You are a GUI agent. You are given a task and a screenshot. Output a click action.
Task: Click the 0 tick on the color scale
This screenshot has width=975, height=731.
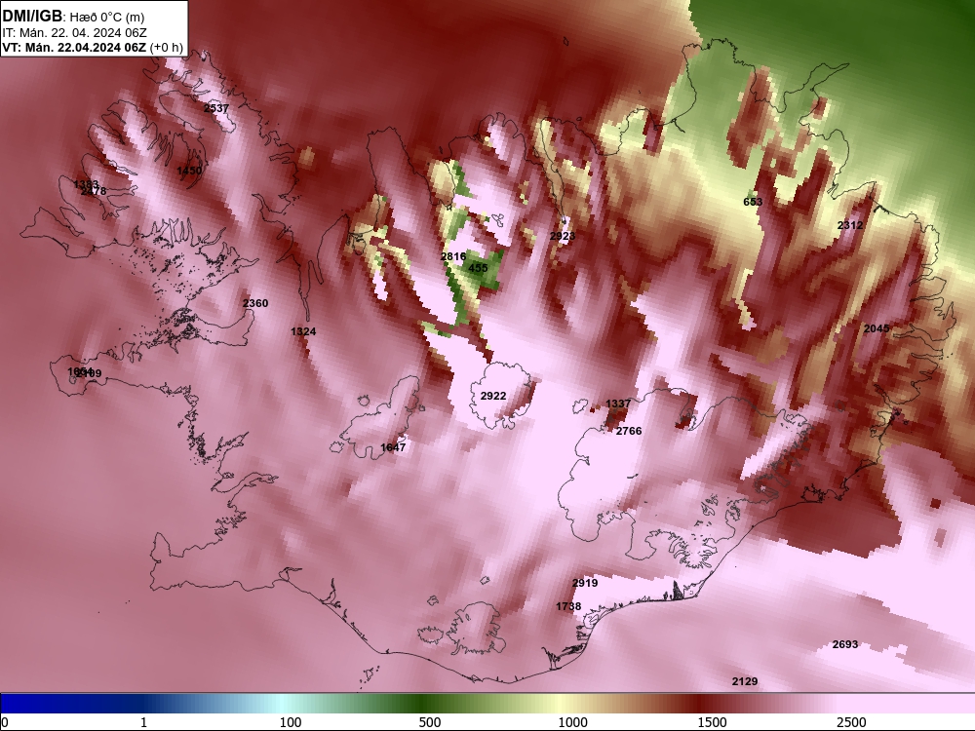click(x=4, y=722)
